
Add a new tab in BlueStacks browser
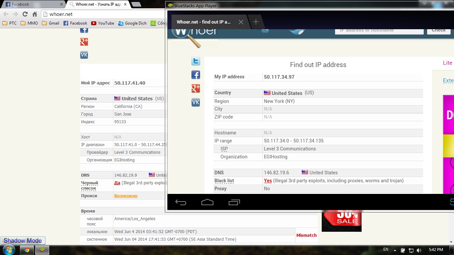(256, 22)
